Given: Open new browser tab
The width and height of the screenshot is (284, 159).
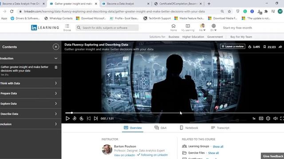Looking at the screenshot, I should coord(209,4).
